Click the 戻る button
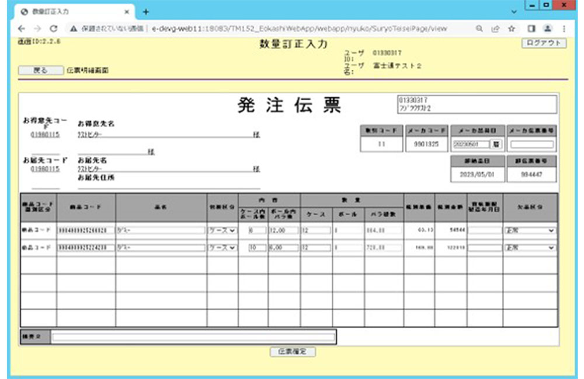584x379 pixels. [x=41, y=71]
